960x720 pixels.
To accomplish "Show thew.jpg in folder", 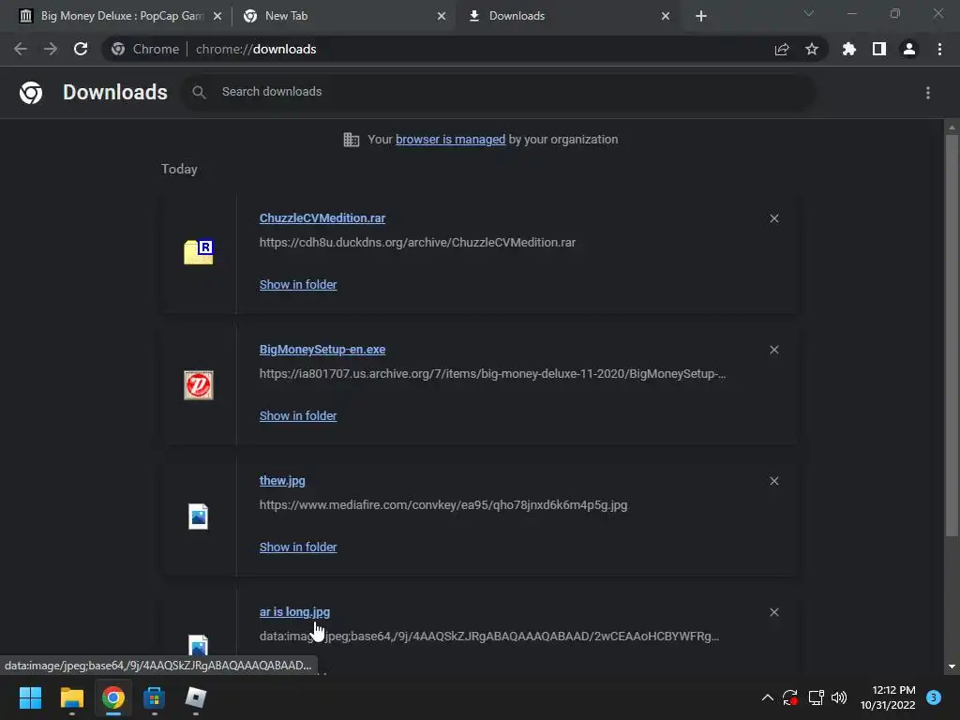I will (298, 547).
